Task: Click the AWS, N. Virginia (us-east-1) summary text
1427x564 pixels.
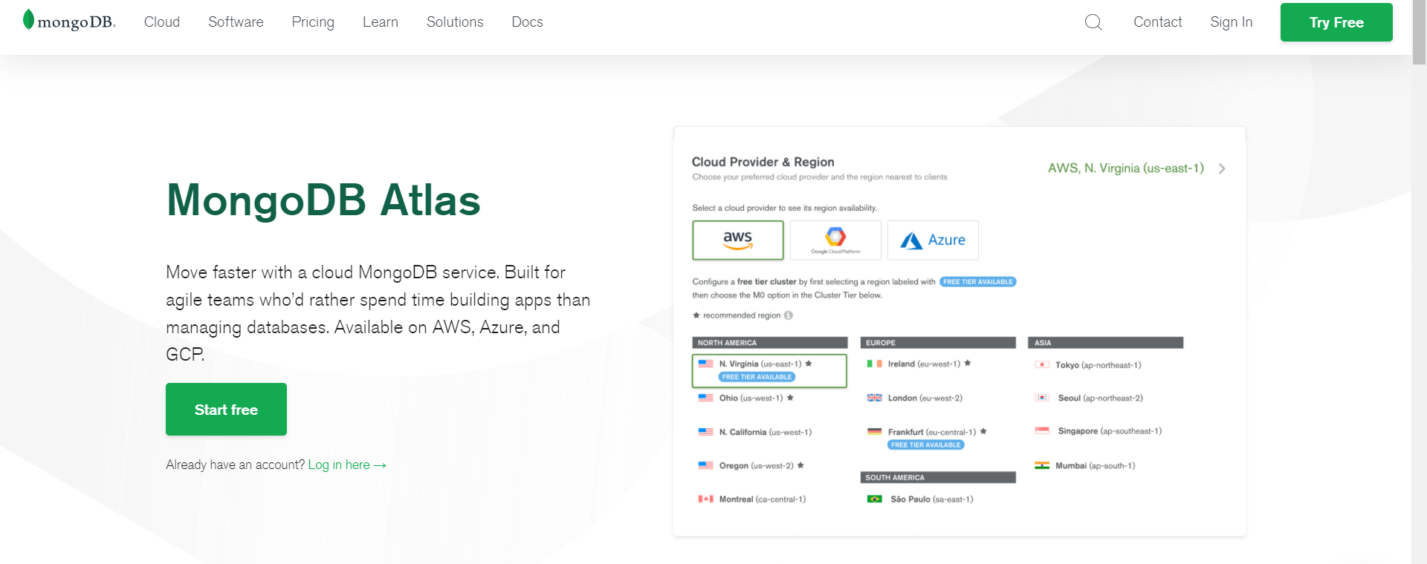Action: click(x=1126, y=168)
